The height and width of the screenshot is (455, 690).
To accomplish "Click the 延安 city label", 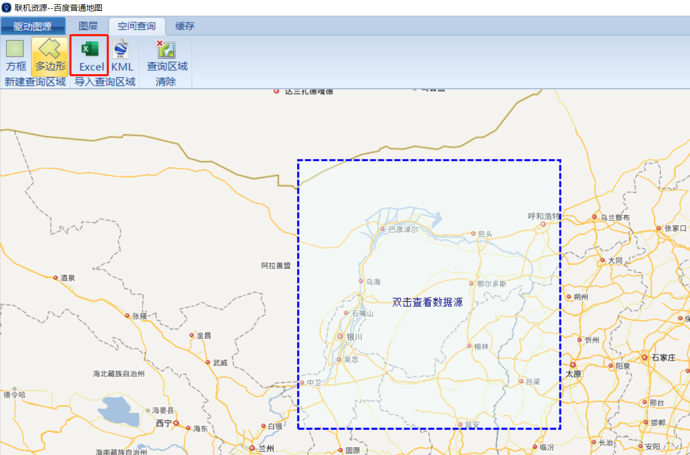I will (x=473, y=425).
